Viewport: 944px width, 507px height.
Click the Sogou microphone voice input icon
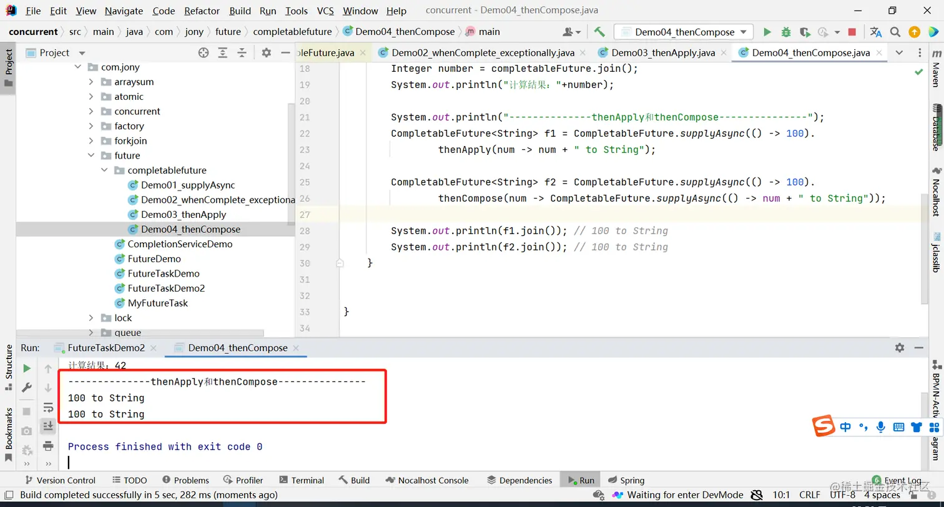(881, 427)
